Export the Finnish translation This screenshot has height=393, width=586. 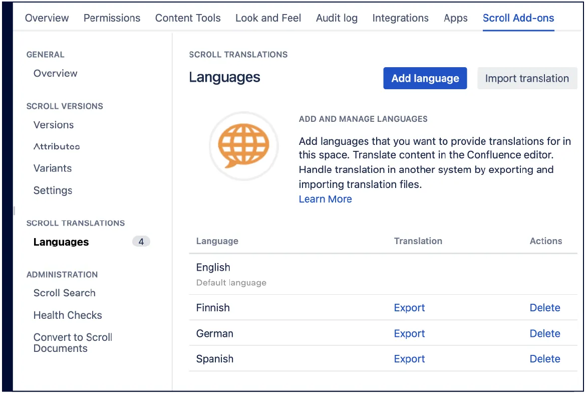click(x=409, y=308)
